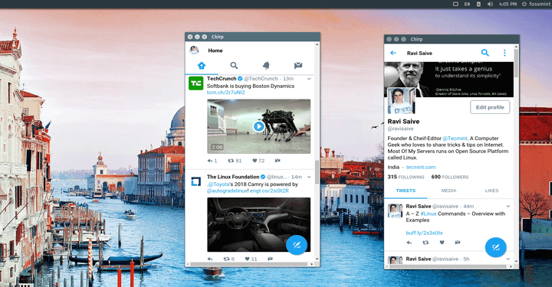Expand options chevron on 44m Ravi Saive tweet
Screen dimensions: 552x287
coord(508,206)
